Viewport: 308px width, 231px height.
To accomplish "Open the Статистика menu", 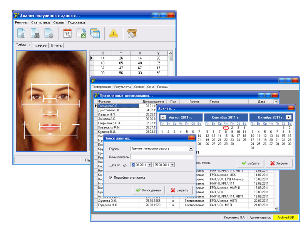I will point(40,23).
